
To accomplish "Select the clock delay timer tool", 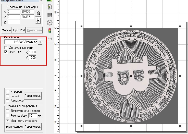I will 50,22.
